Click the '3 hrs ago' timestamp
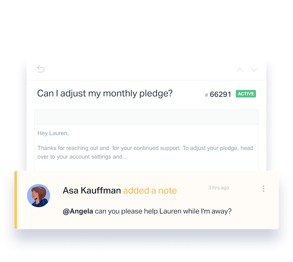293x262 pixels. (x=219, y=187)
